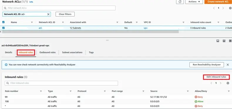Select the * default rule number cell

(x=5, y=106)
